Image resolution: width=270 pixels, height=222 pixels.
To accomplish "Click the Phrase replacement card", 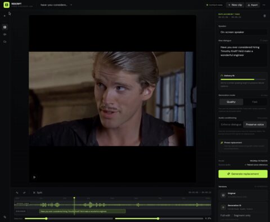I will click(x=243, y=145).
